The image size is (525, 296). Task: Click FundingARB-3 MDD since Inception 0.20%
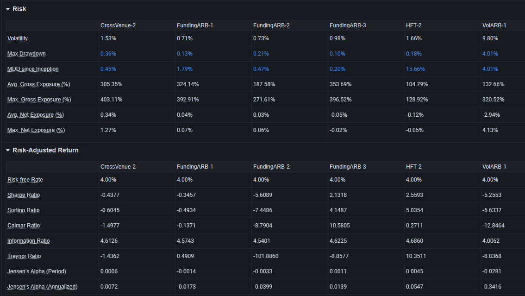point(337,69)
